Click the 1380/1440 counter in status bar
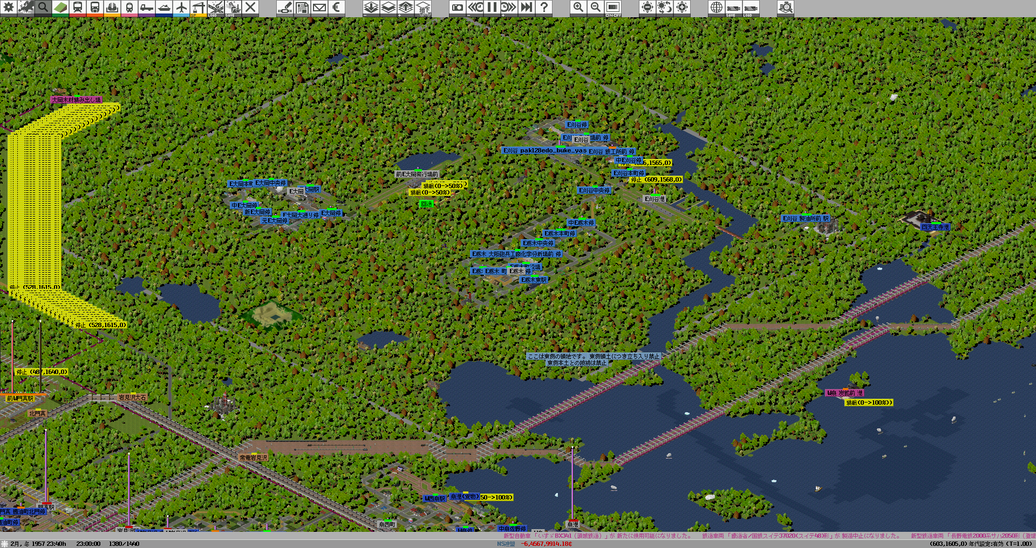1036x548 pixels. [124, 544]
